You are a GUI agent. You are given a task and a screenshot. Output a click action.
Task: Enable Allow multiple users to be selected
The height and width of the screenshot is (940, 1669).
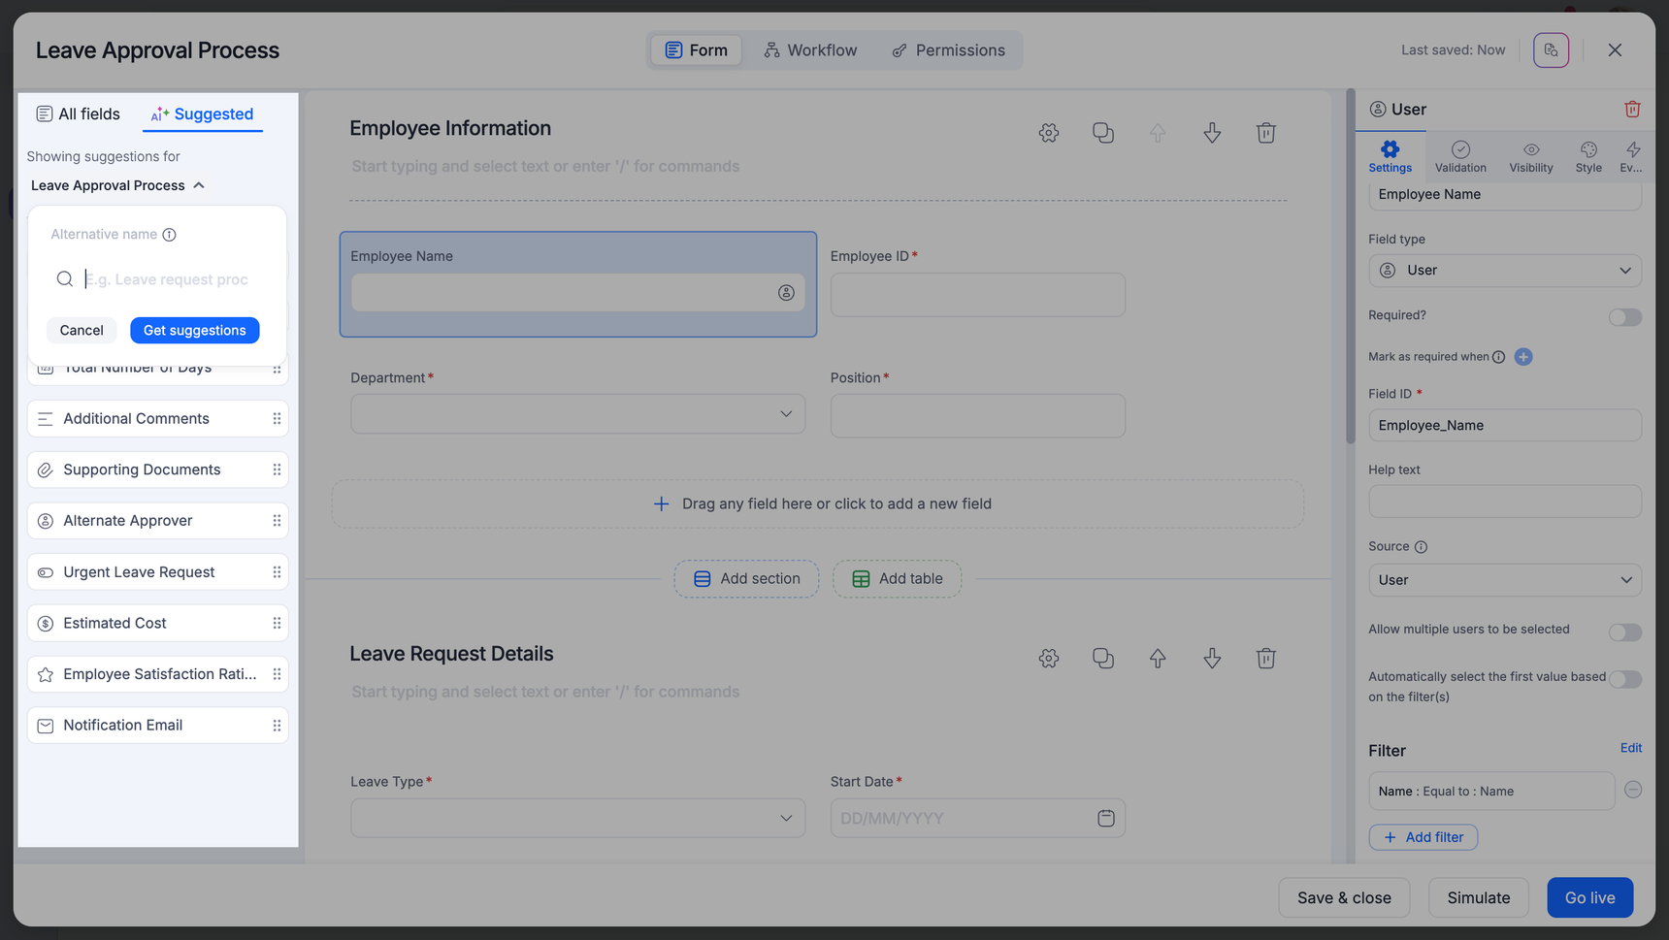1624,632
